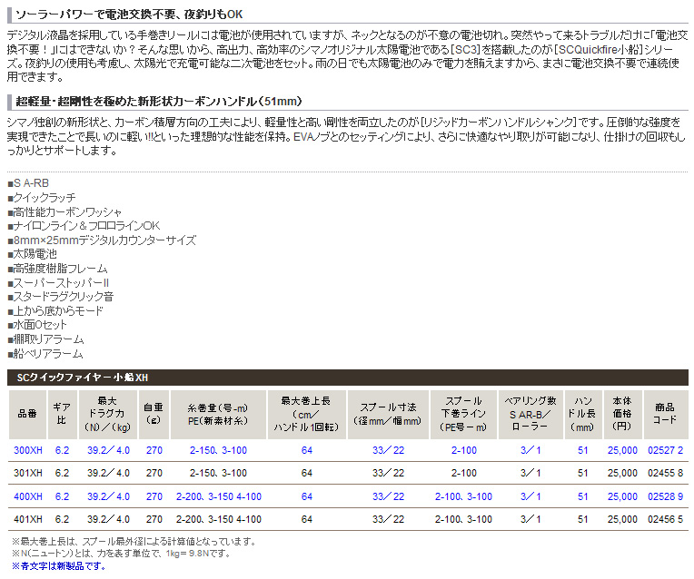This screenshot has height=579, width=694.
Task: Click the 最大巻上長 column header
Action: pyautogui.click(x=306, y=414)
